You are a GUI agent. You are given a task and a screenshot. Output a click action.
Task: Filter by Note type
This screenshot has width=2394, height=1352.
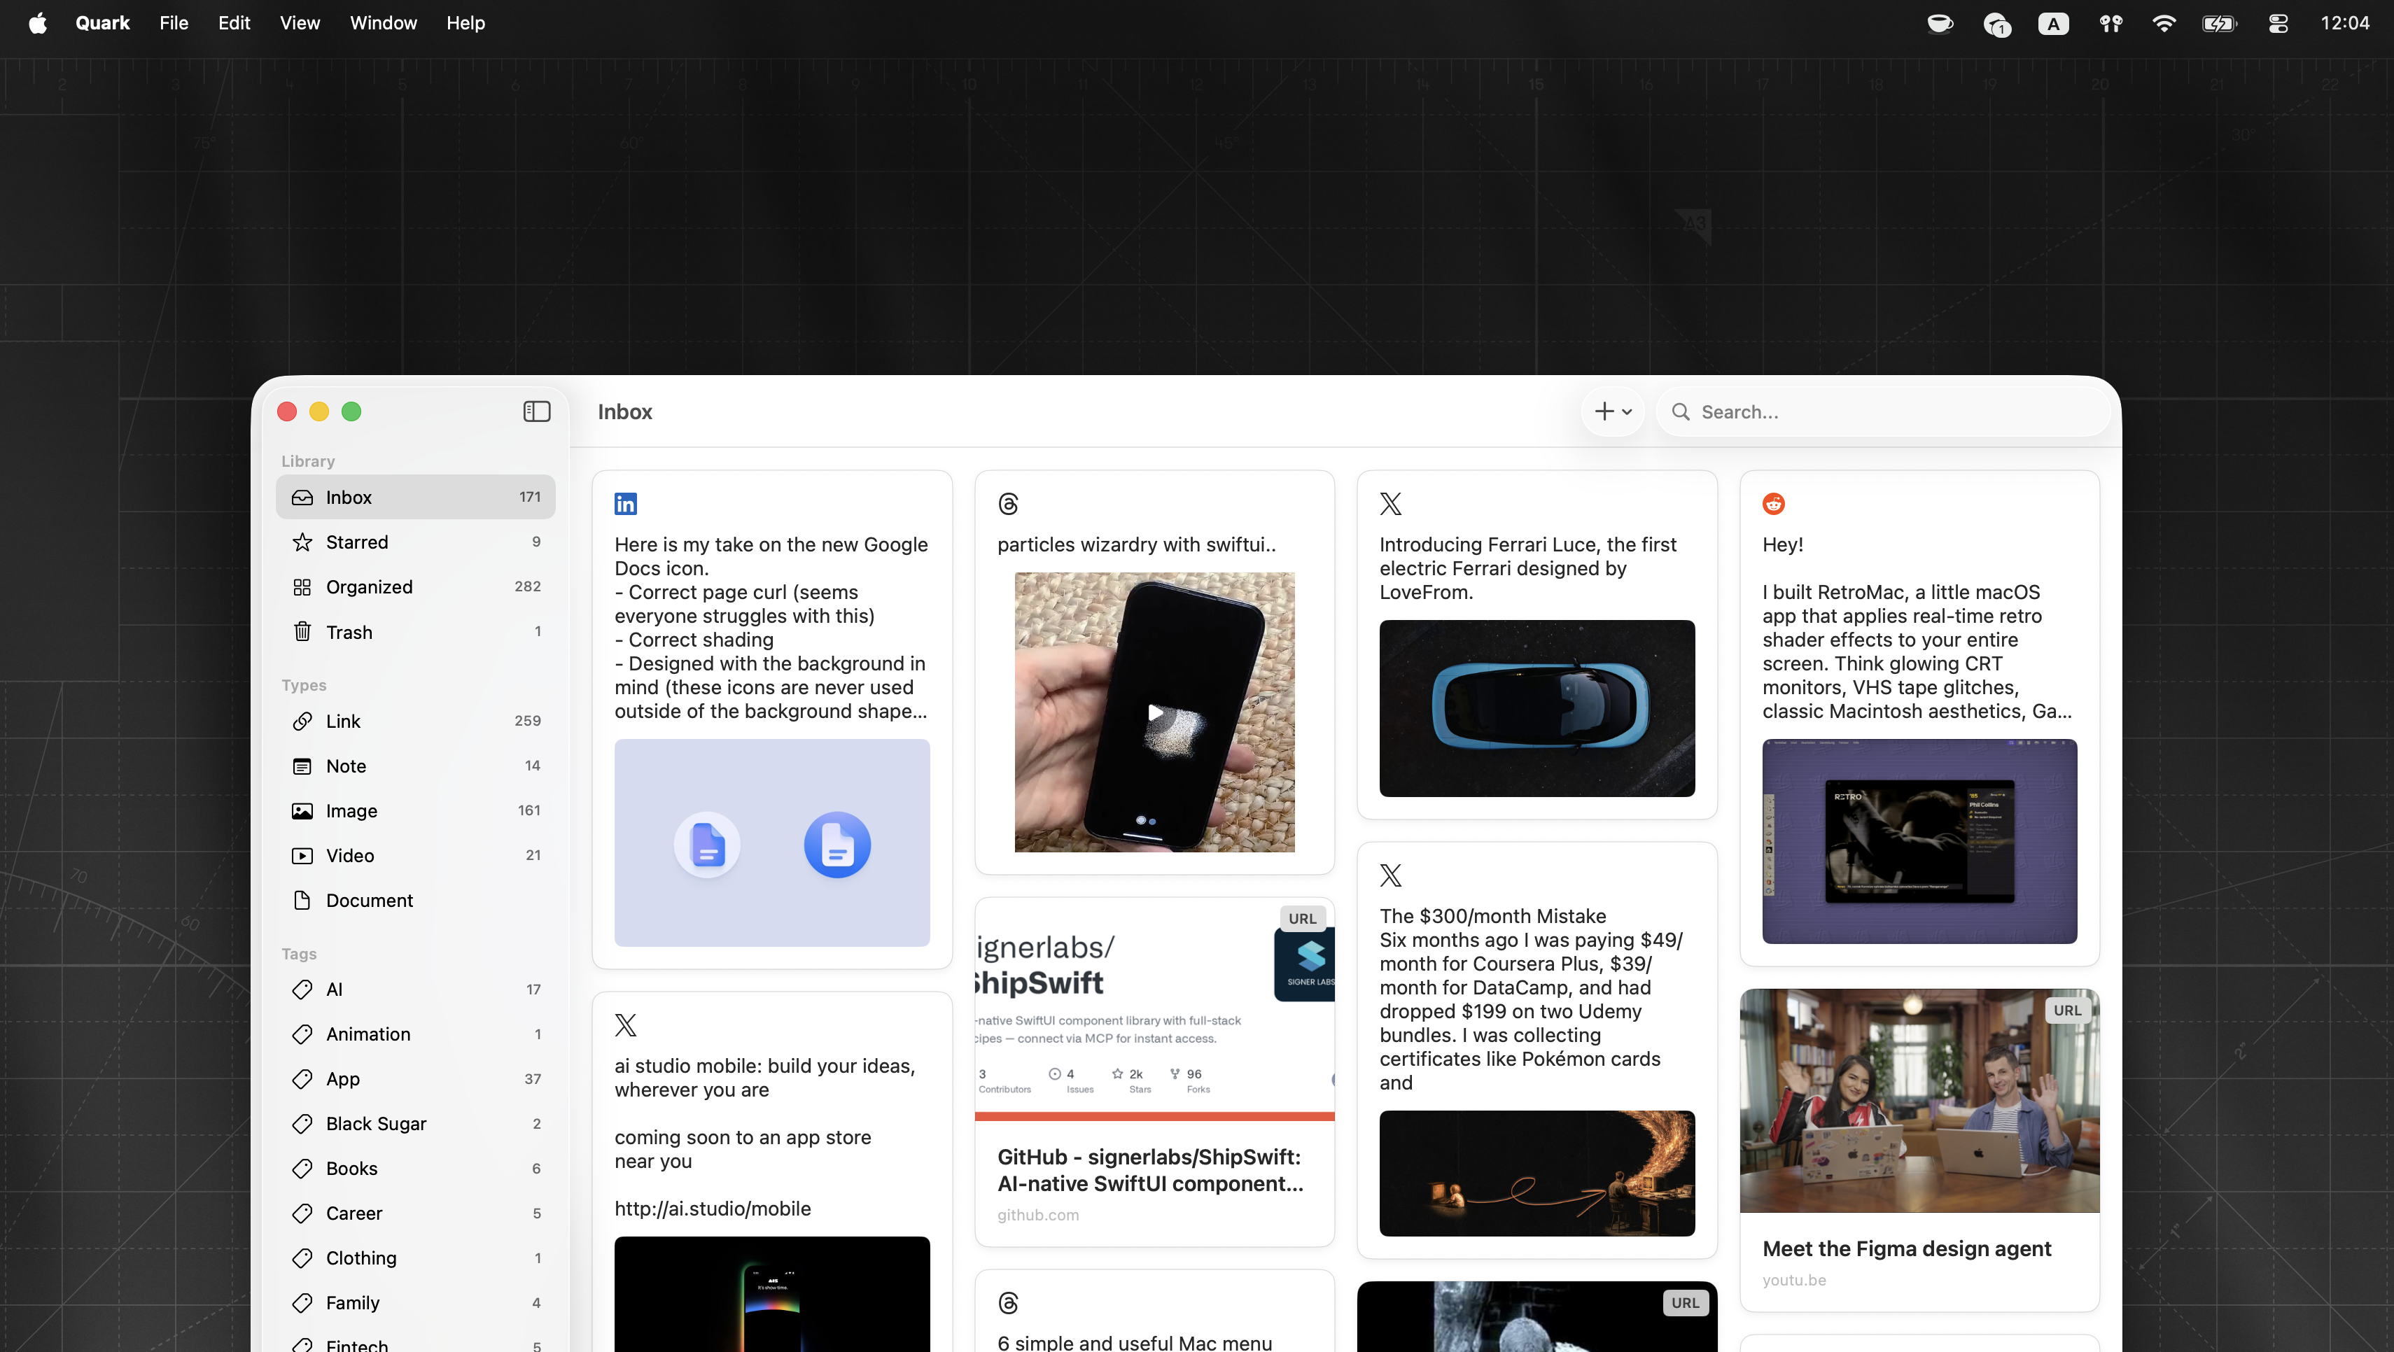point(415,766)
